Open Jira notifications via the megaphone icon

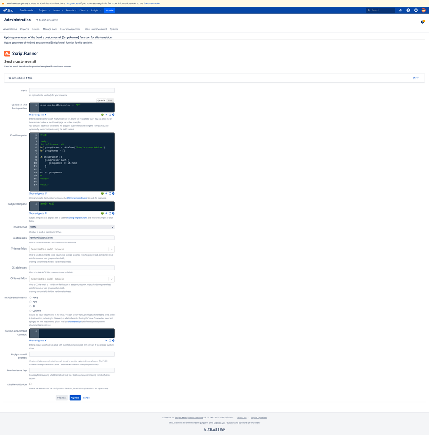(x=401, y=10)
